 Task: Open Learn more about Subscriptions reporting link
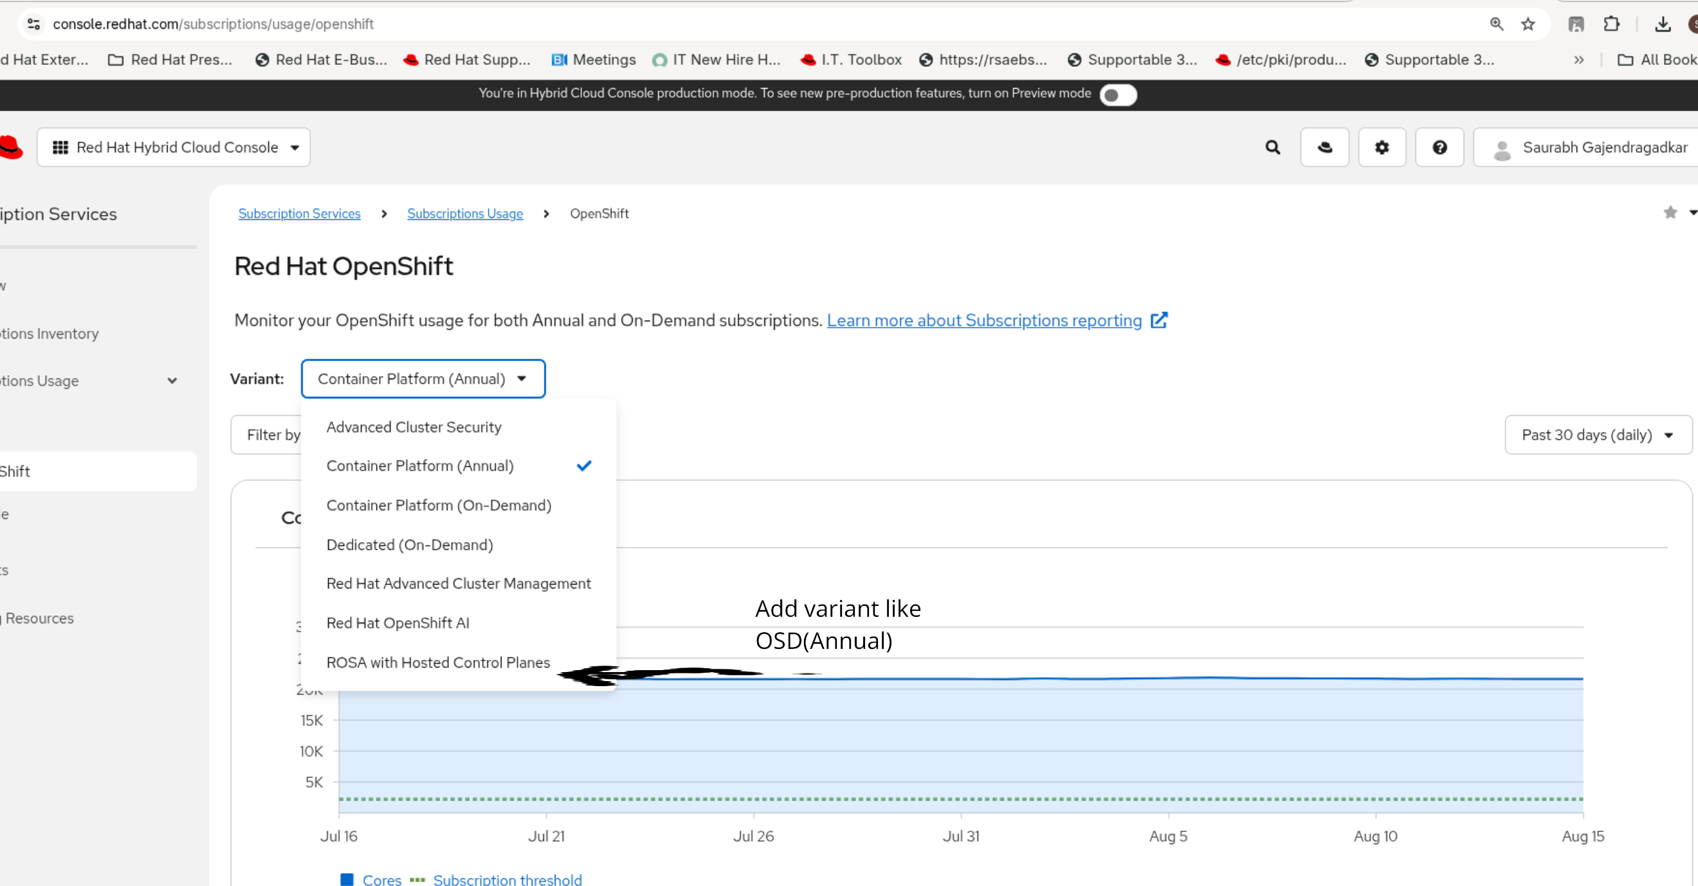983,321
